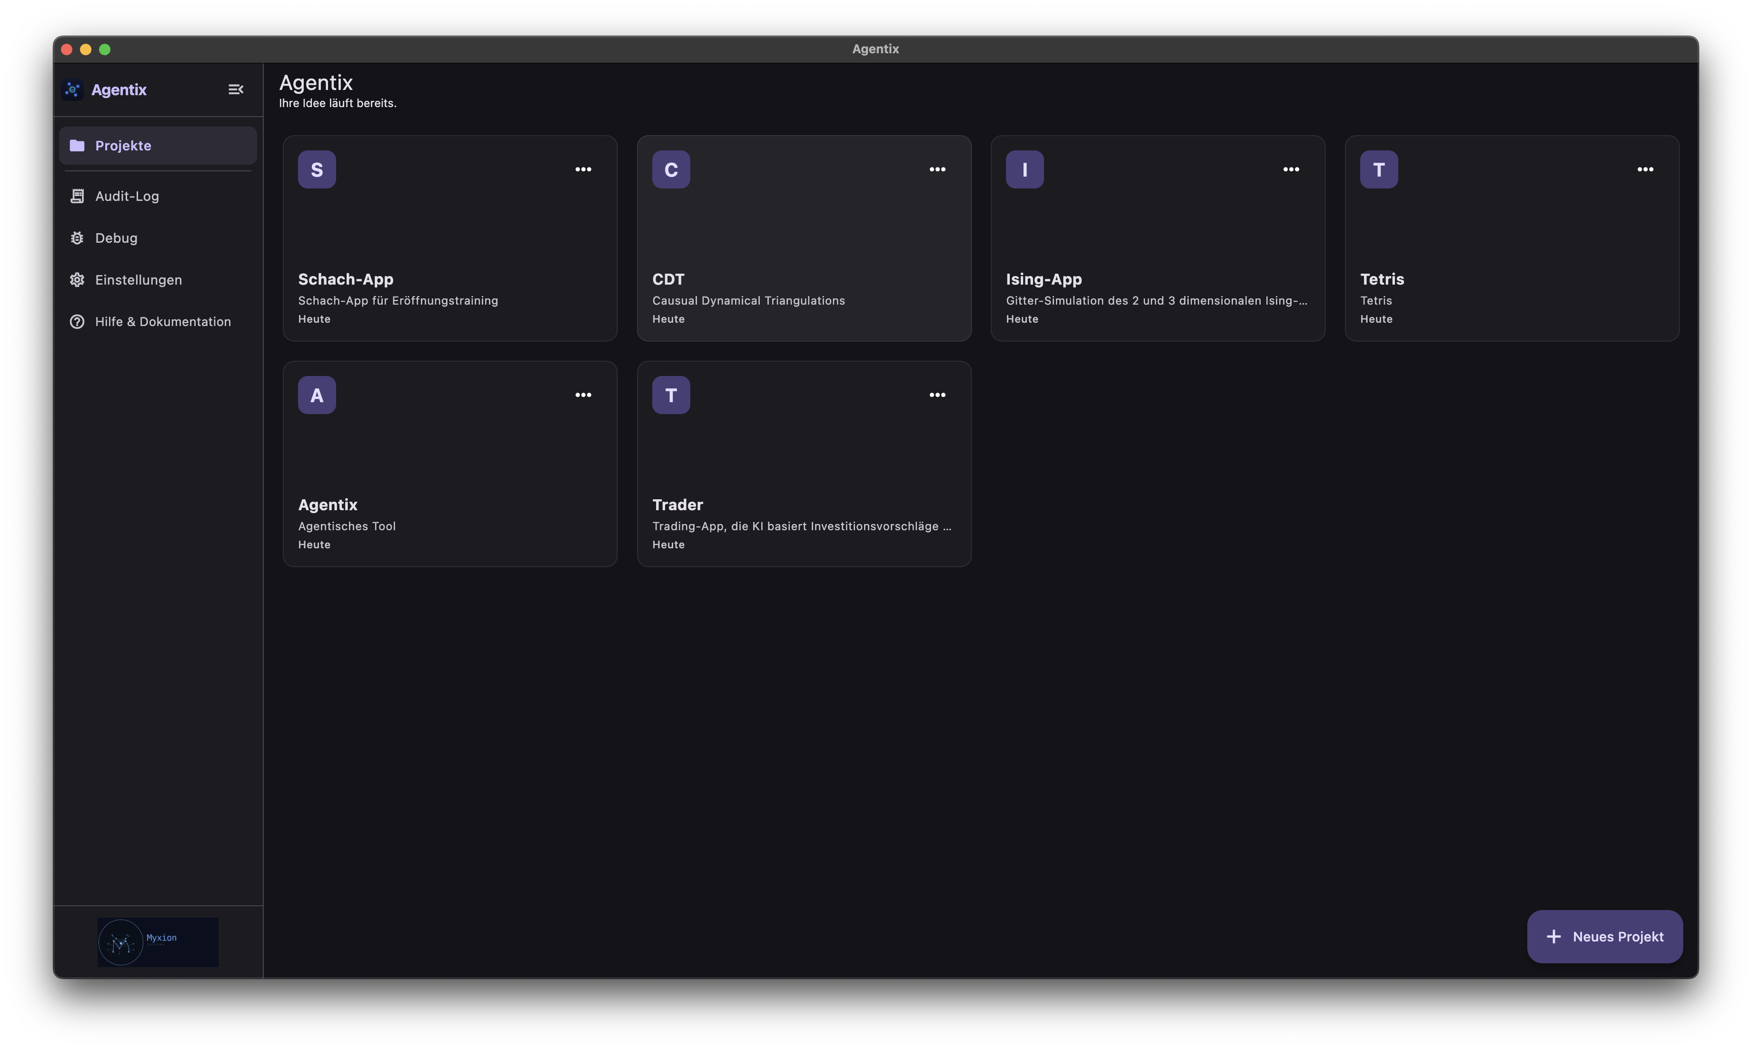Click the Agentix window title text
The height and width of the screenshot is (1049, 1752).
(x=876, y=49)
